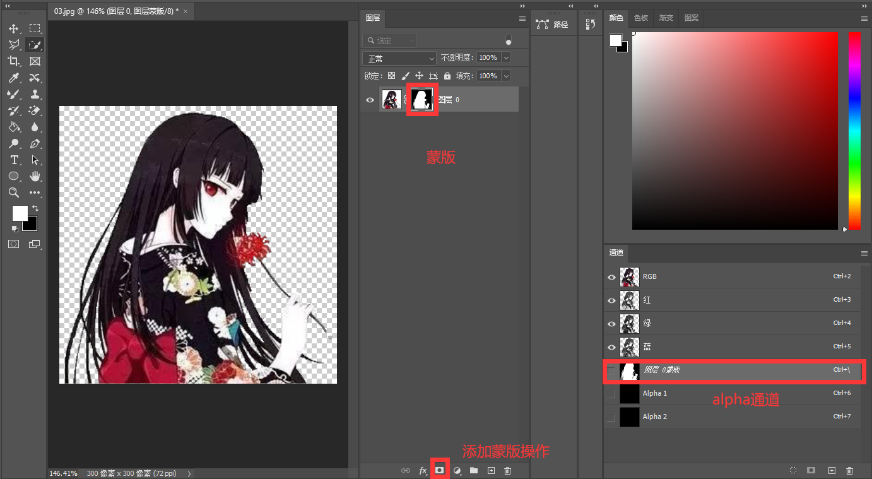Image resolution: width=872 pixels, height=479 pixels.
Task: Delete channel with Channels trash icon
Action: (x=849, y=470)
